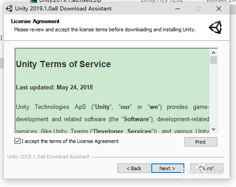Click the large Unity logo in the header

[215, 27]
